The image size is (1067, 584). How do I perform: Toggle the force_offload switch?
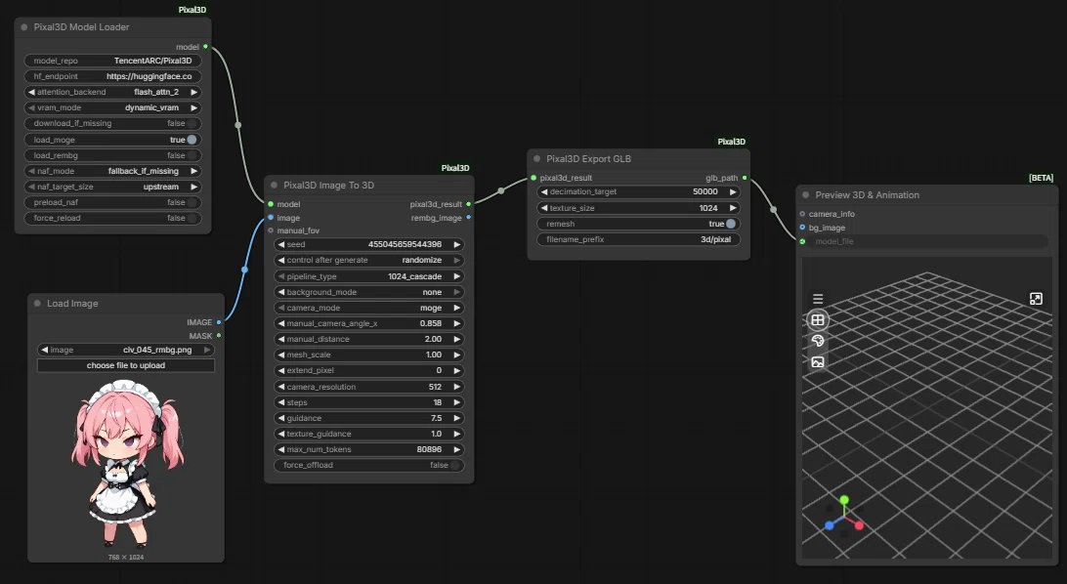click(454, 465)
